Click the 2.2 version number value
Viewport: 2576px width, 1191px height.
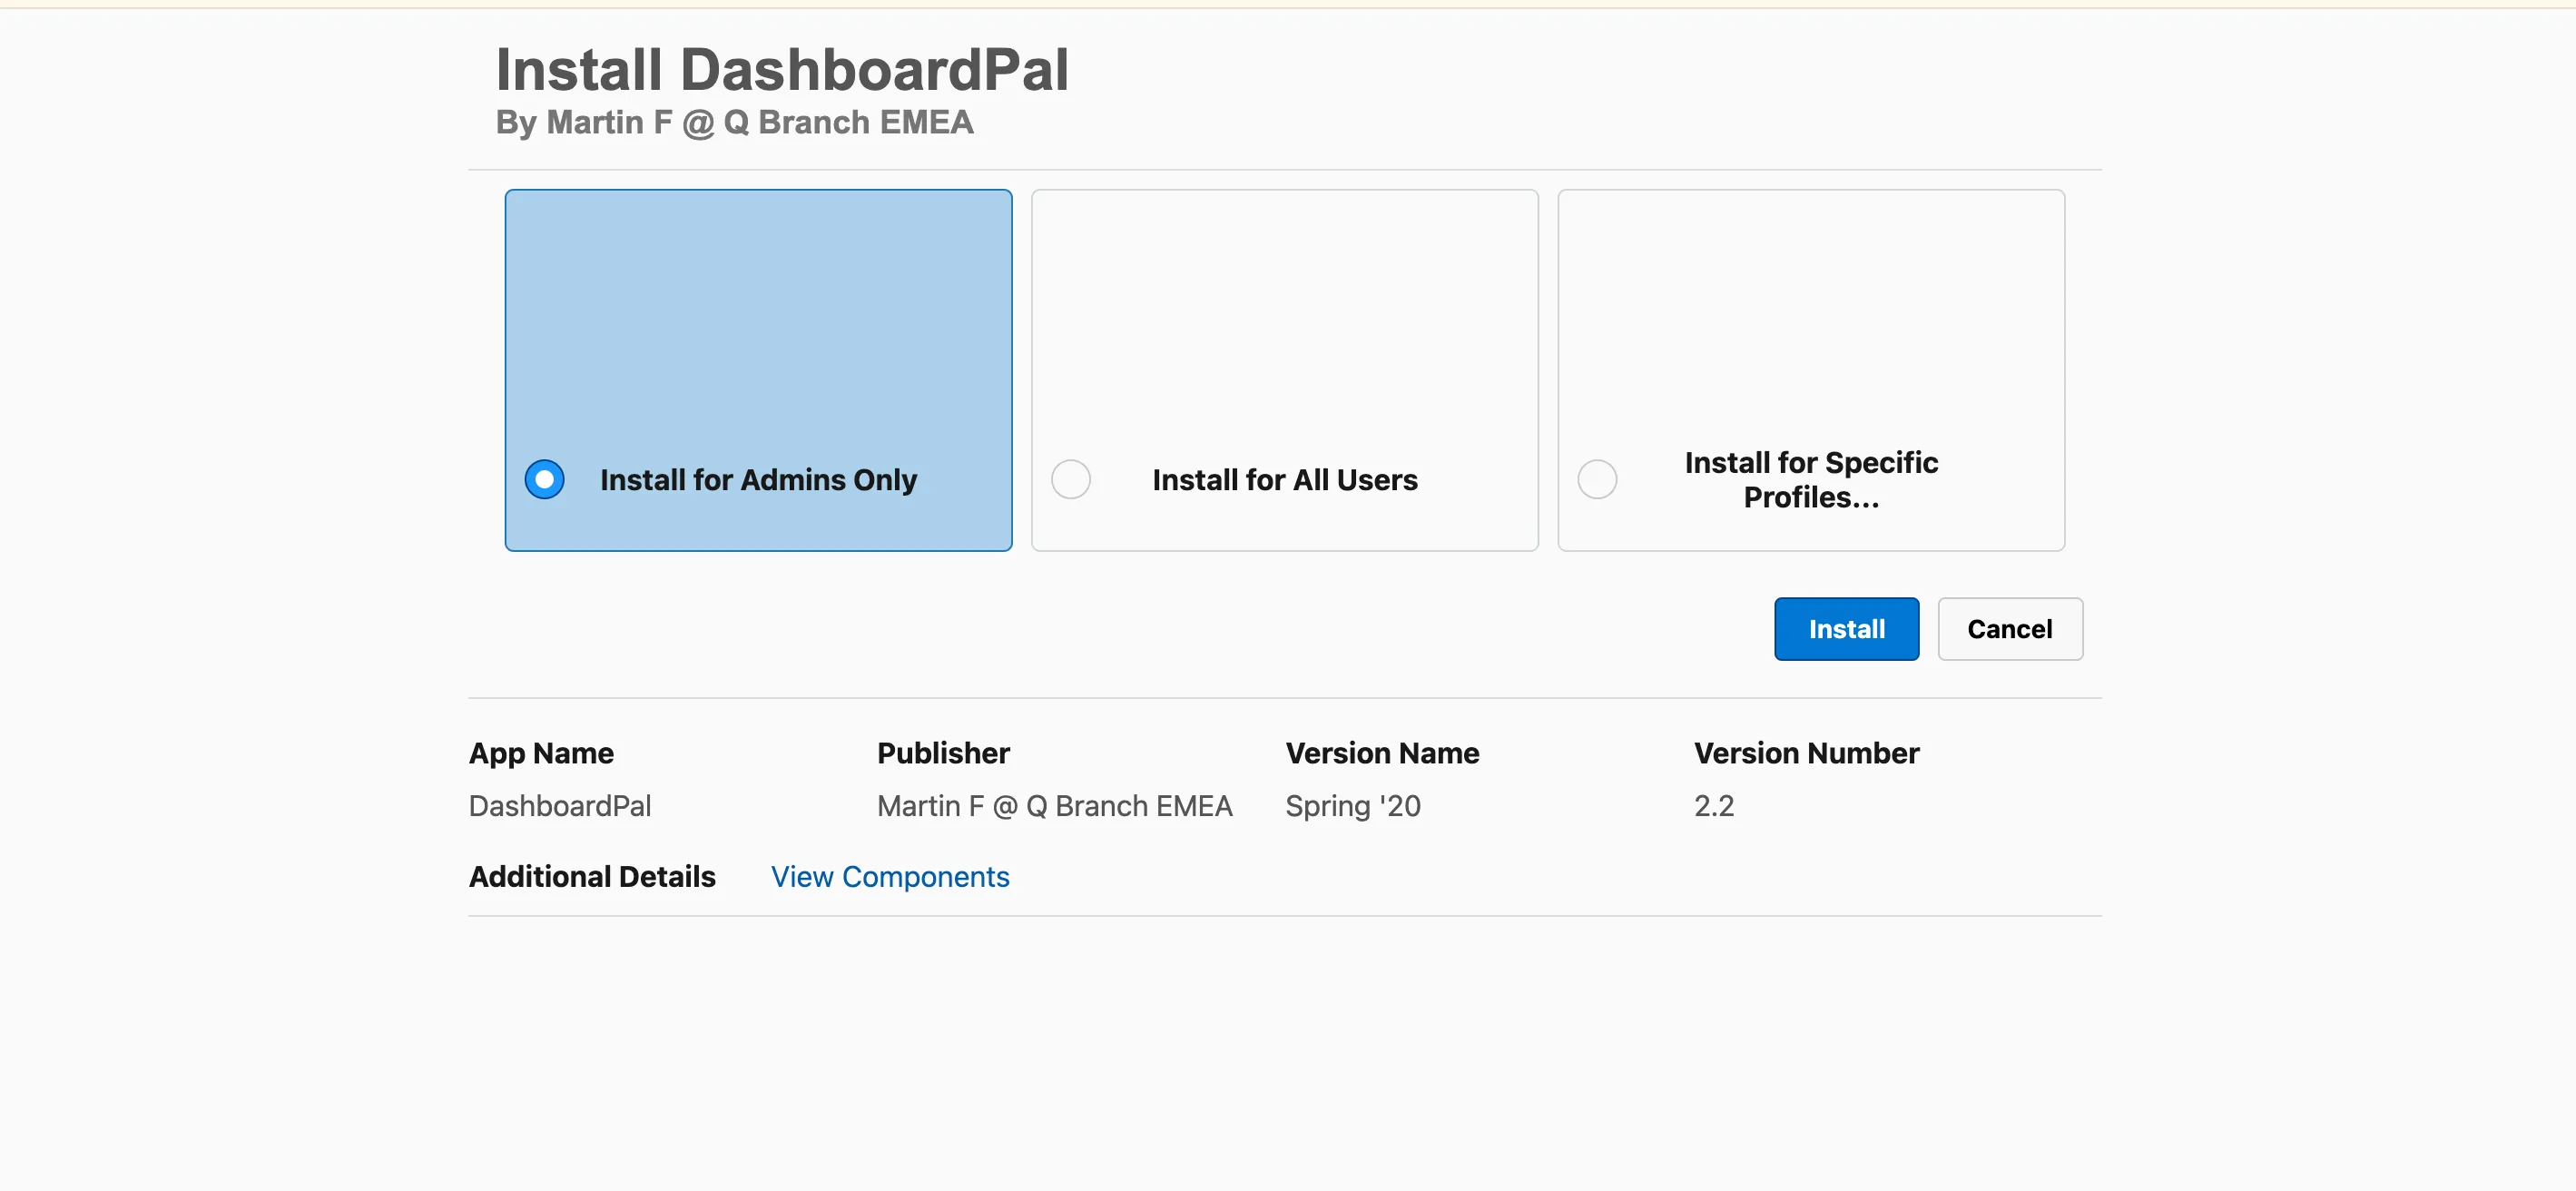click(x=1713, y=806)
